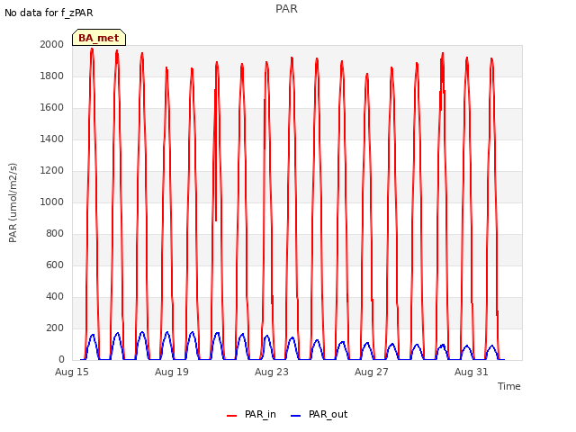576x432 pixels.
Task: Click the 1200 y-axis tick label
Action: (x=52, y=170)
